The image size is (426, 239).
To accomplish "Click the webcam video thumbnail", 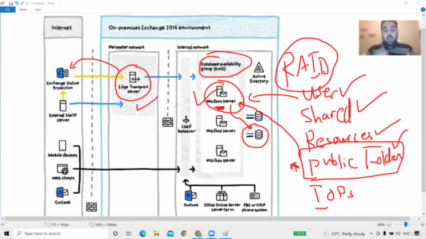I will pos(389,38).
